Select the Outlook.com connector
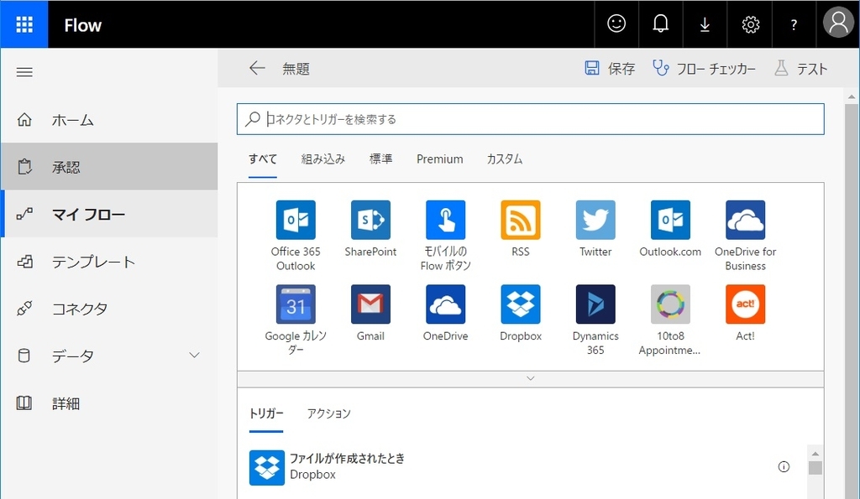860x499 pixels. coord(670,229)
